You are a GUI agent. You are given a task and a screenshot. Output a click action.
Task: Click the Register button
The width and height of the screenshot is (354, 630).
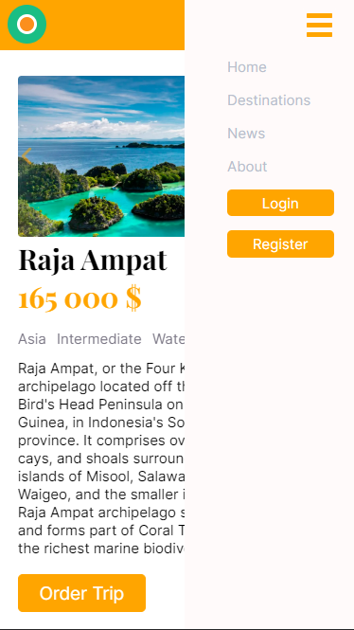[280, 243]
